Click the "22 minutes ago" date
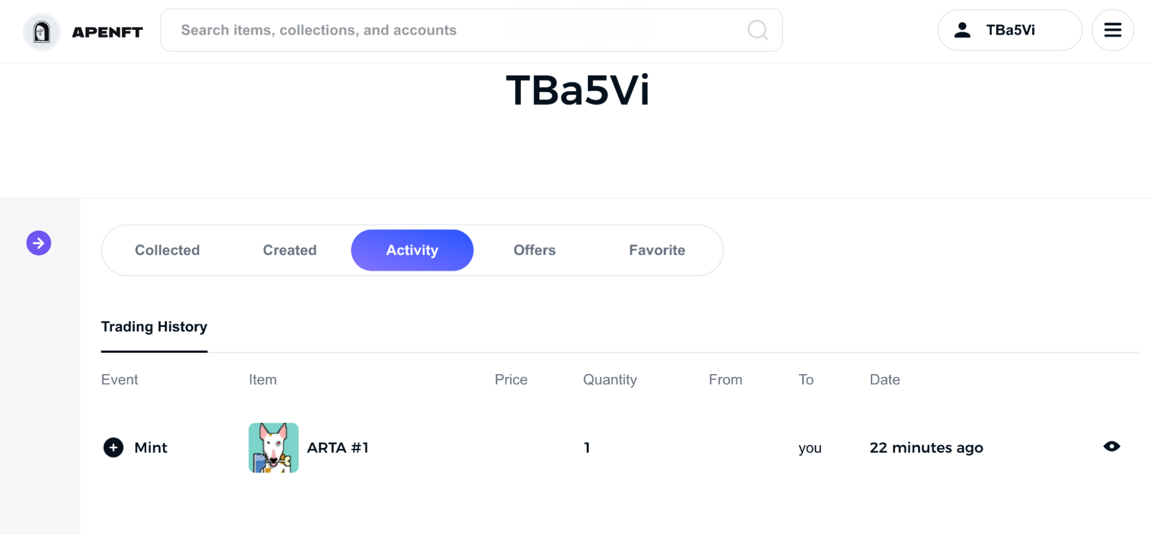The image size is (1152, 535). [x=926, y=448]
